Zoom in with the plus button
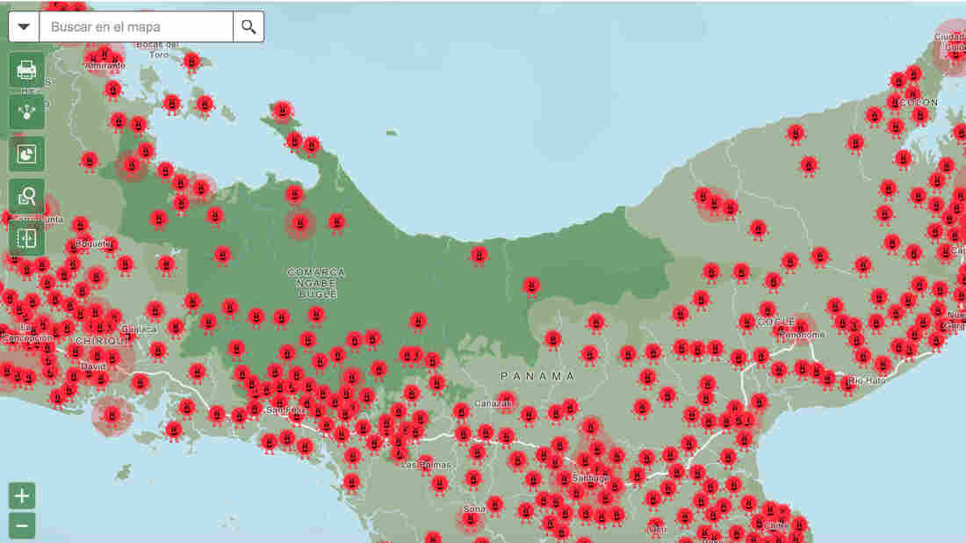 (x=22, y=496)
